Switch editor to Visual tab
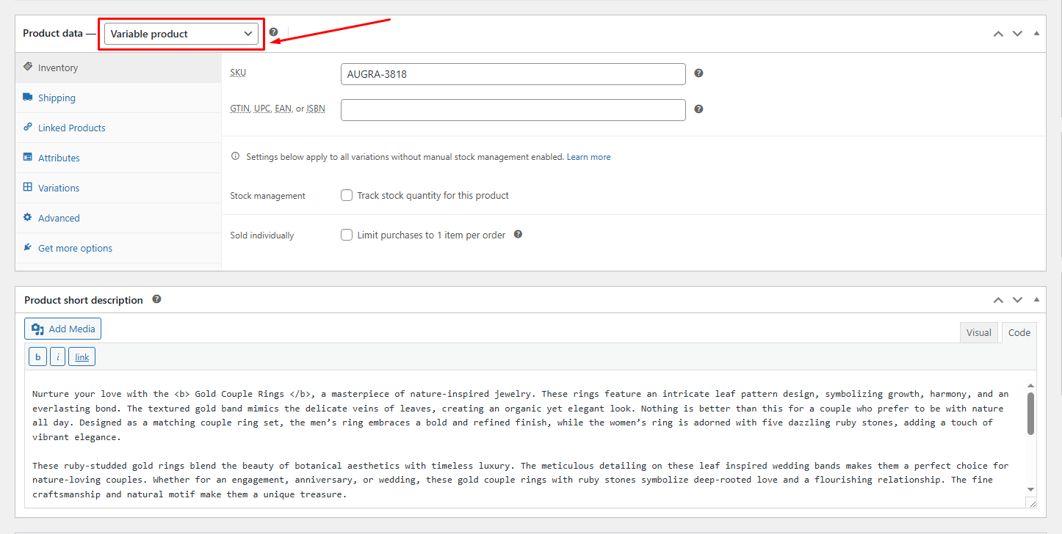 click(x=978, y=332)
